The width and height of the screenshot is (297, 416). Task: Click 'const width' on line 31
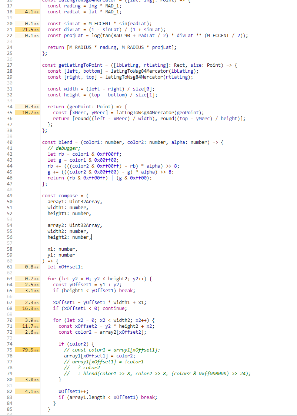pyautogui.click(x=63, y=89)
